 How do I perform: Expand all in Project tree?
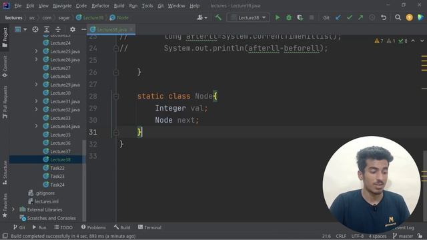(47, 29)
